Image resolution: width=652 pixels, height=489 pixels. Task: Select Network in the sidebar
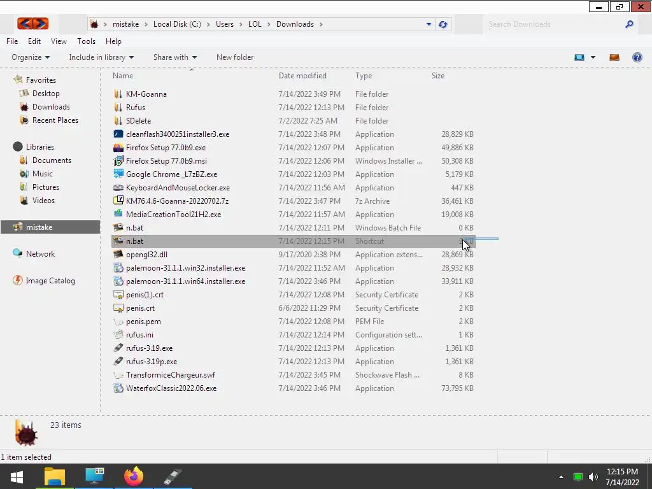pyautogui.click(x=40, y=253)
